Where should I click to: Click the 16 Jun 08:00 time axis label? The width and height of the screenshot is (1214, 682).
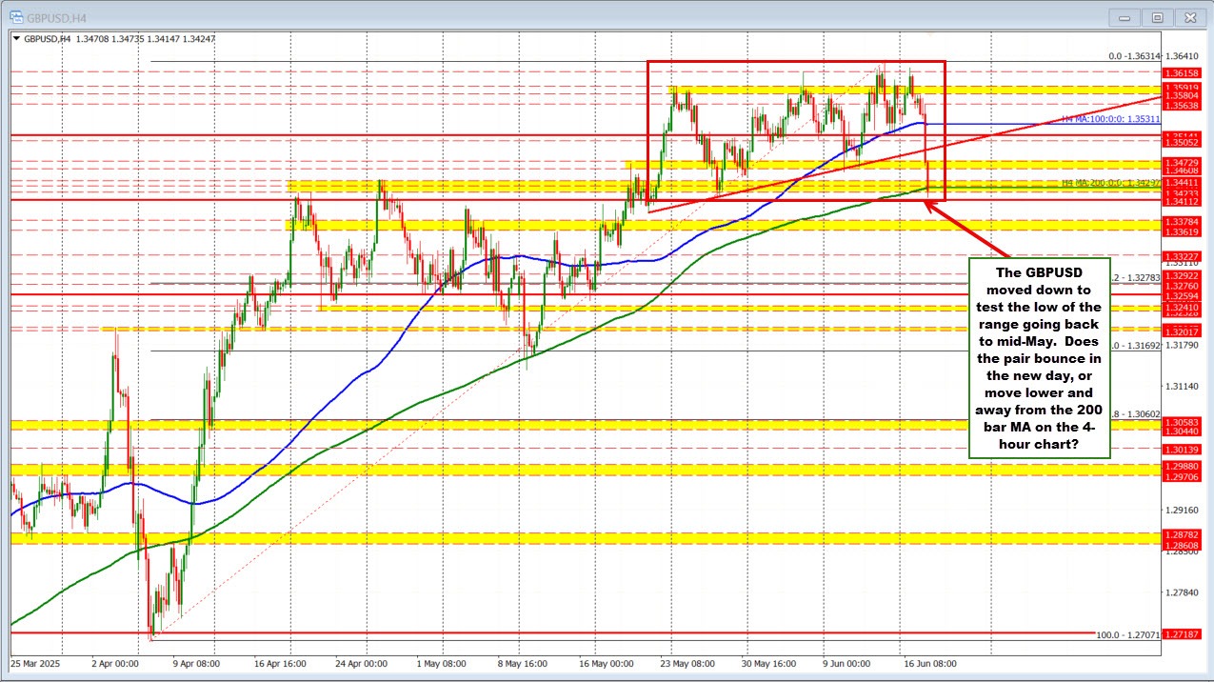pyautogui.click(x=929, y=663)
